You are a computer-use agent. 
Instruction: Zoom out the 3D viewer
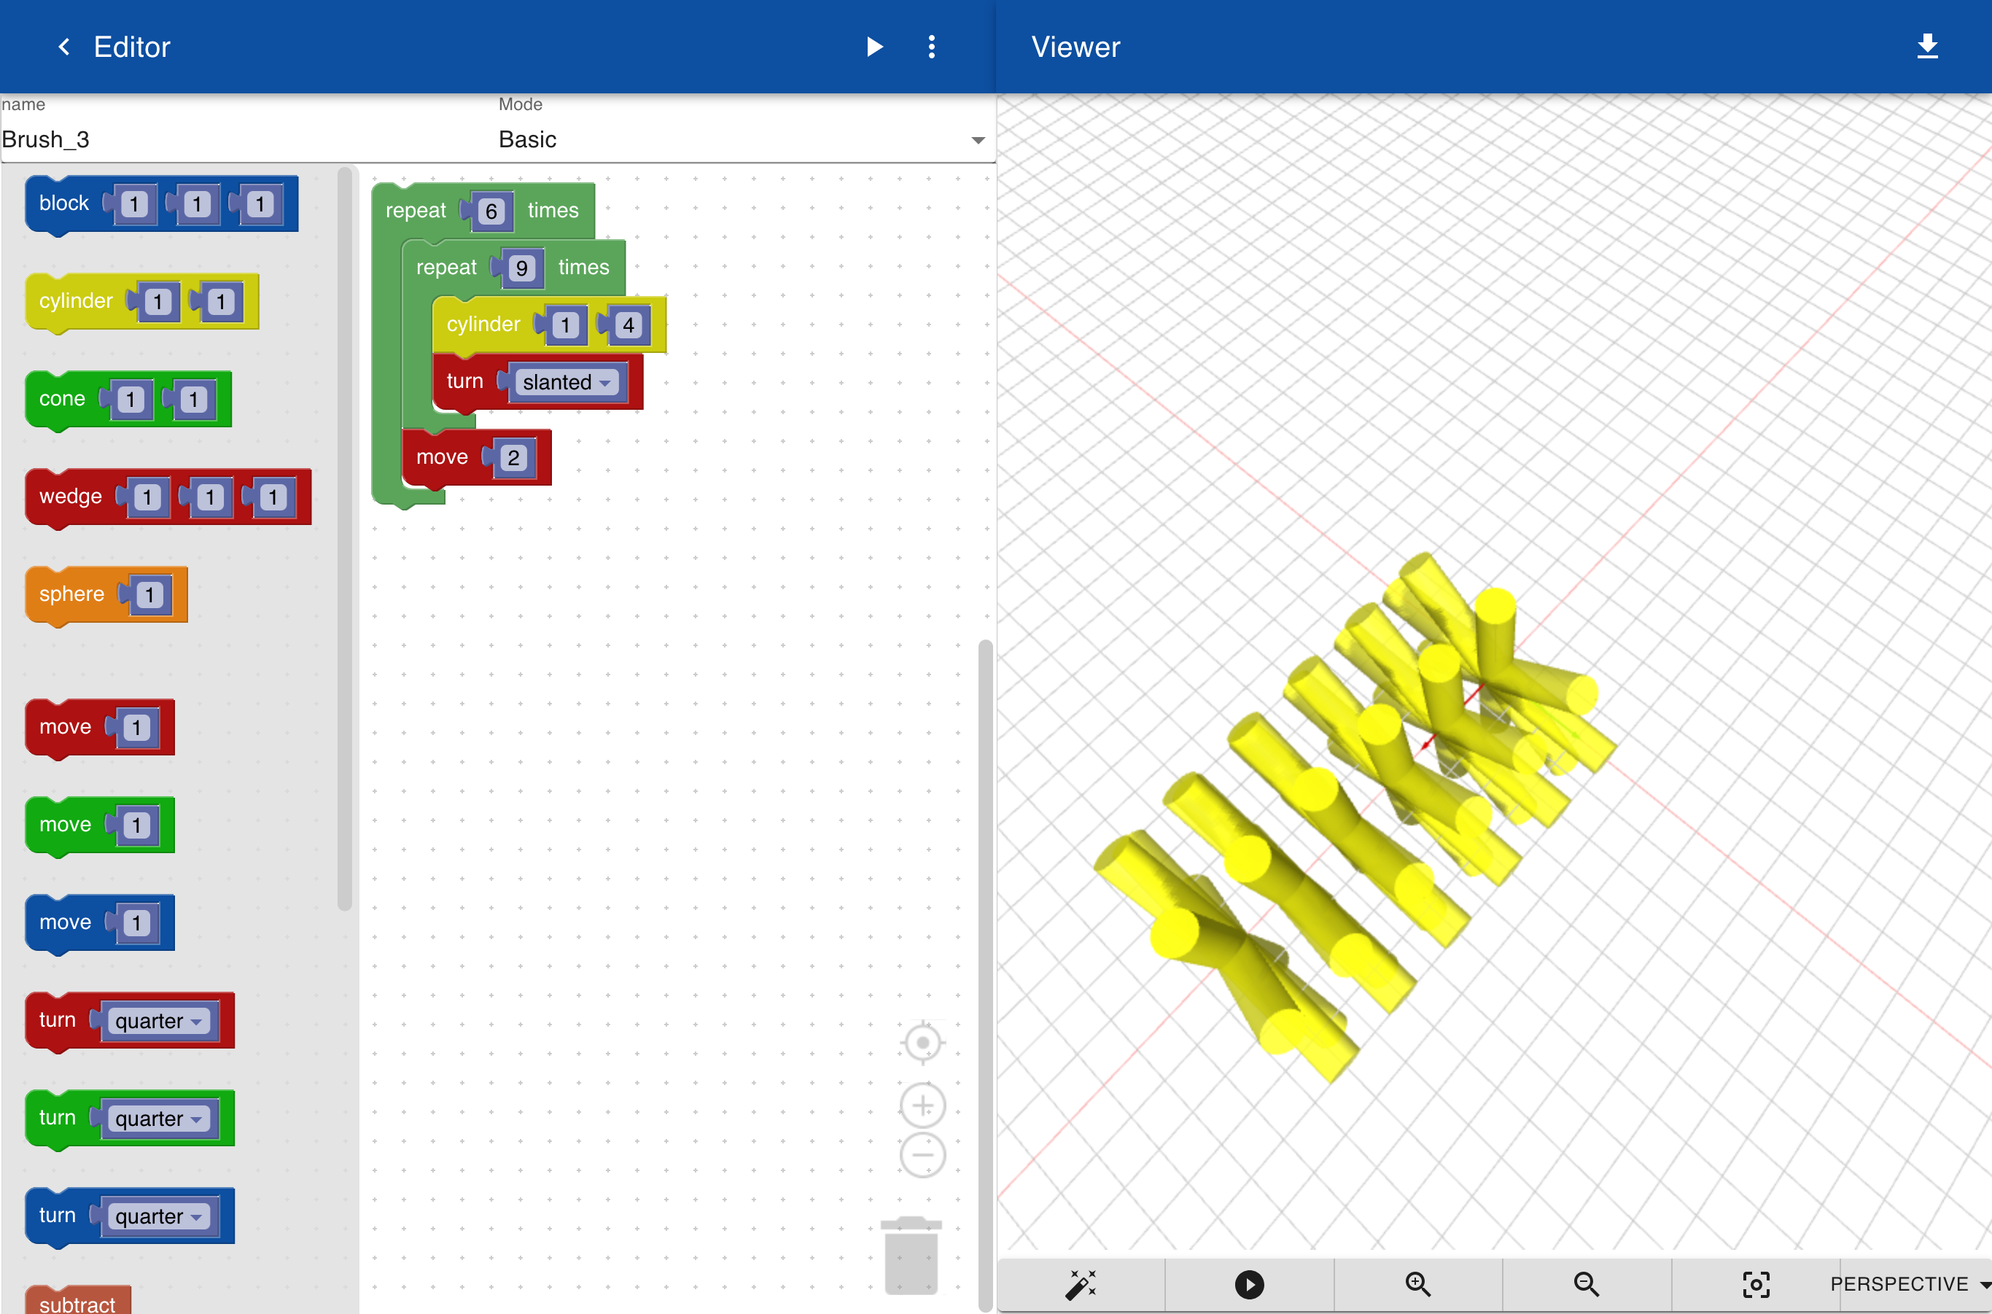pyautogui.click(x=1586, y=1284)
